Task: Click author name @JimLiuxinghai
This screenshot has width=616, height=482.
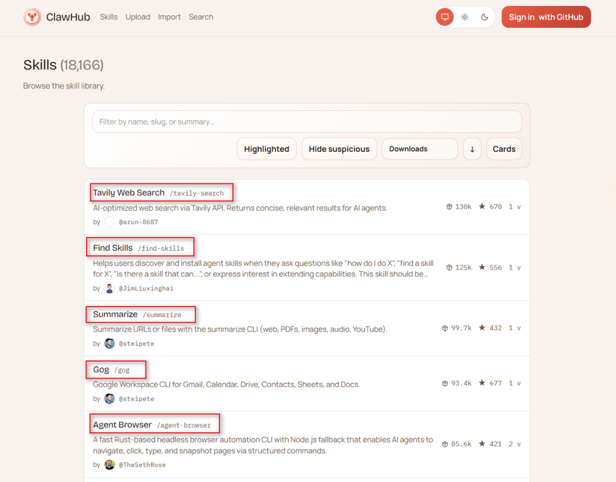Action: pos(146,288)
